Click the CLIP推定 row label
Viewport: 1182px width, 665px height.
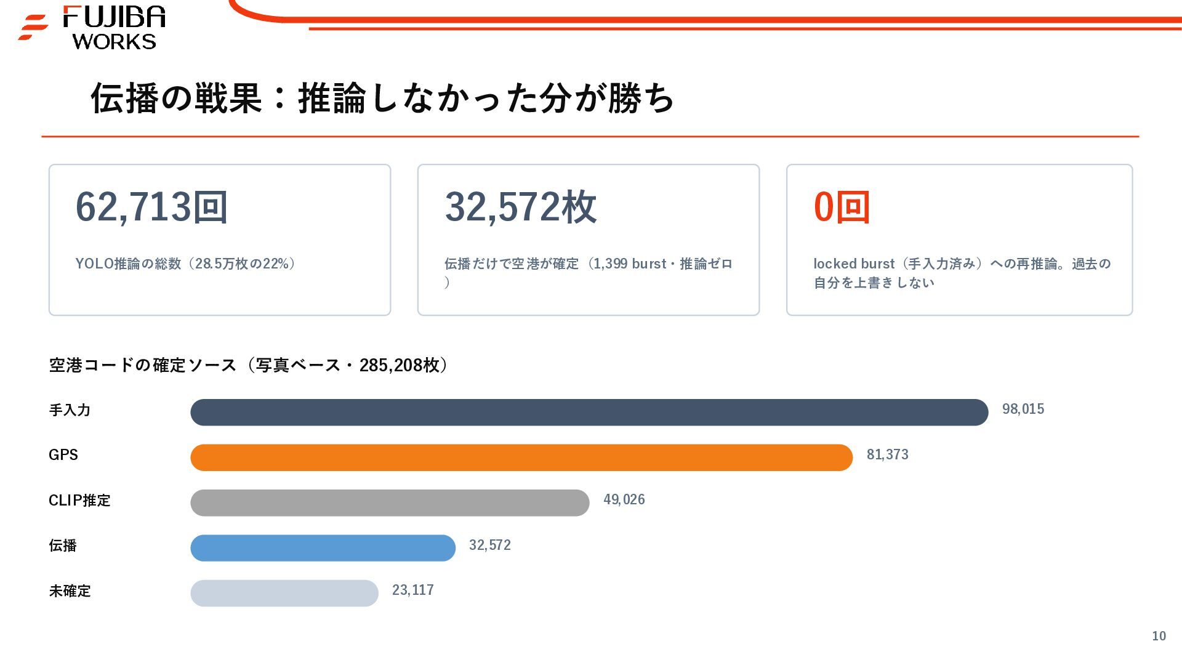point(79,500)
